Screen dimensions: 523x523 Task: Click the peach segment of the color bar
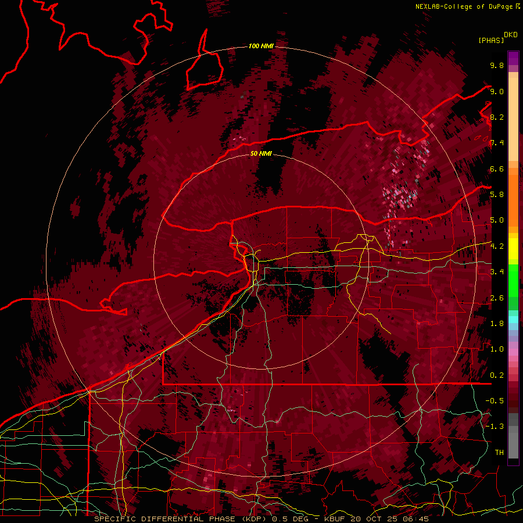513,119
